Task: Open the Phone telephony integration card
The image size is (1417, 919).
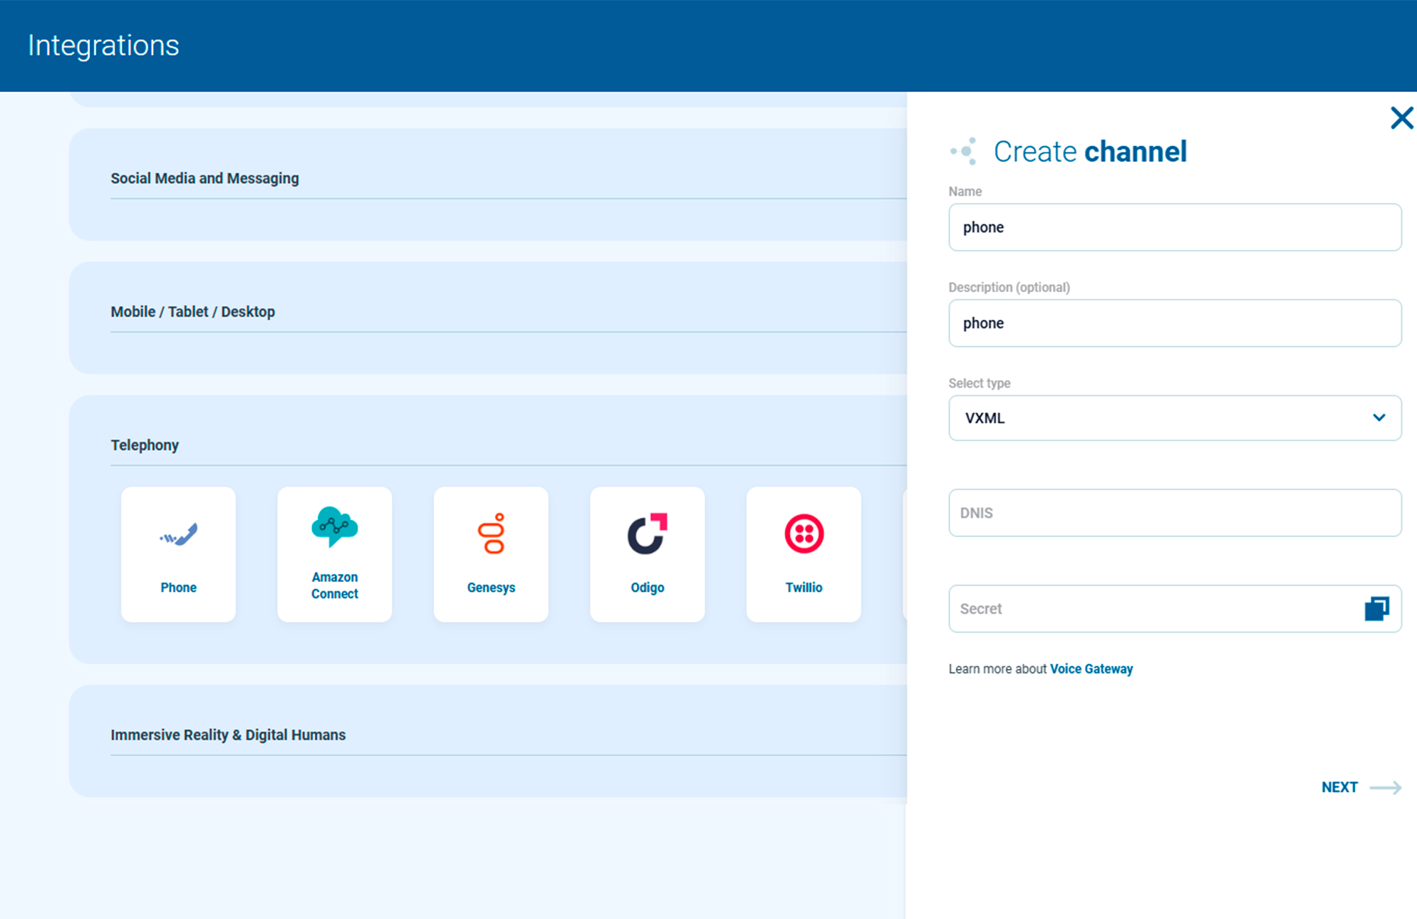Action: click(x=178, y=554)
